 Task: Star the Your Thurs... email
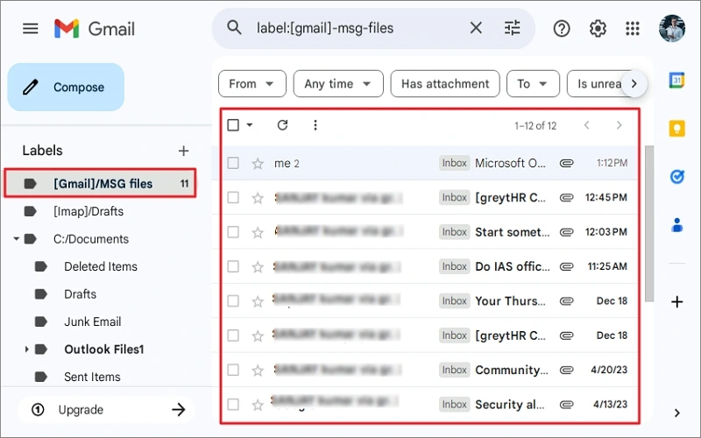pos(258,301)
